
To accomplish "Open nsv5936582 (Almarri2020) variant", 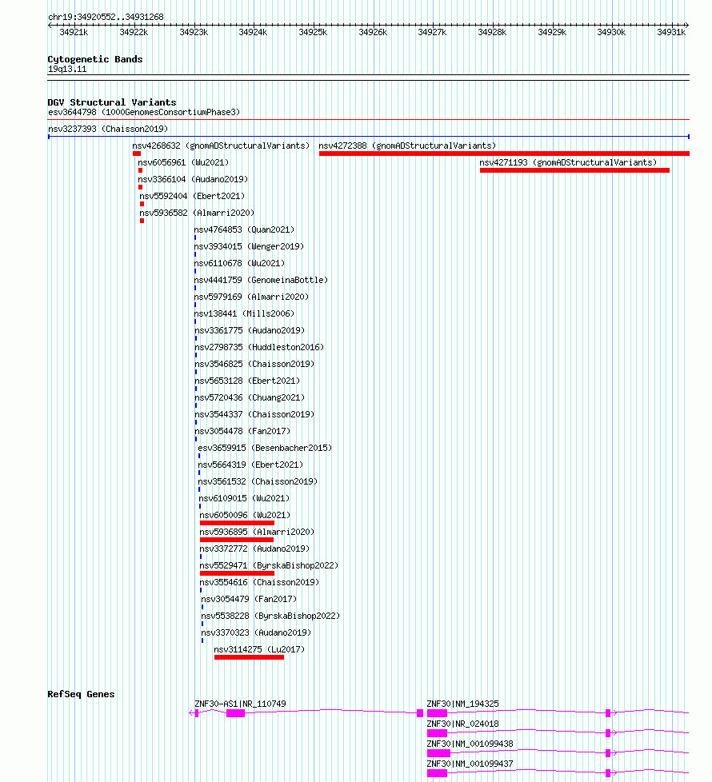I will pyautogui.click(x=197, y=213).
